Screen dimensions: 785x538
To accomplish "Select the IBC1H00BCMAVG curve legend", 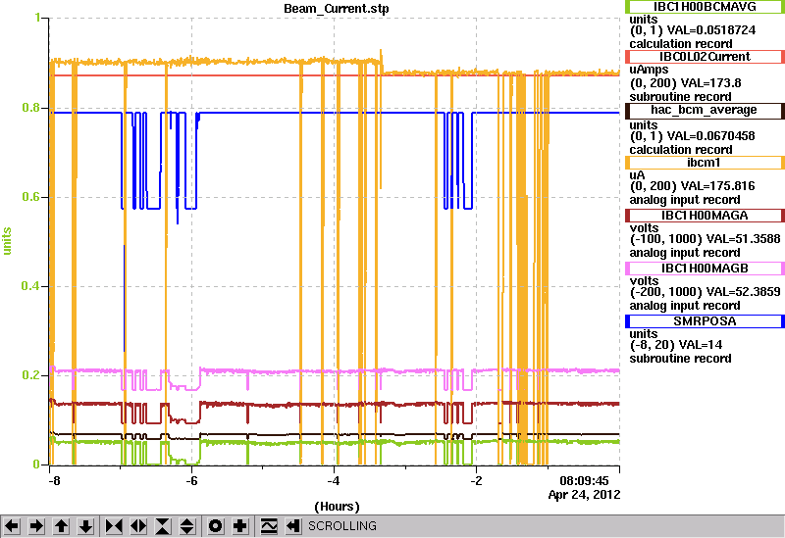I will [705, 7].
